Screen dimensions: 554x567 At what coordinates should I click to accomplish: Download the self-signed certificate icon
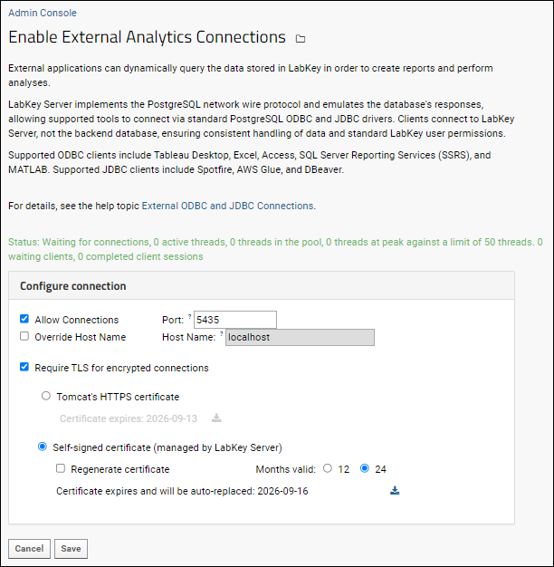395,490
